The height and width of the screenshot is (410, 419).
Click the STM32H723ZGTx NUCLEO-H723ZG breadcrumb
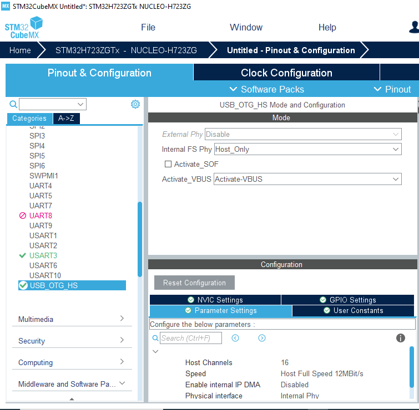click(126, 50)
